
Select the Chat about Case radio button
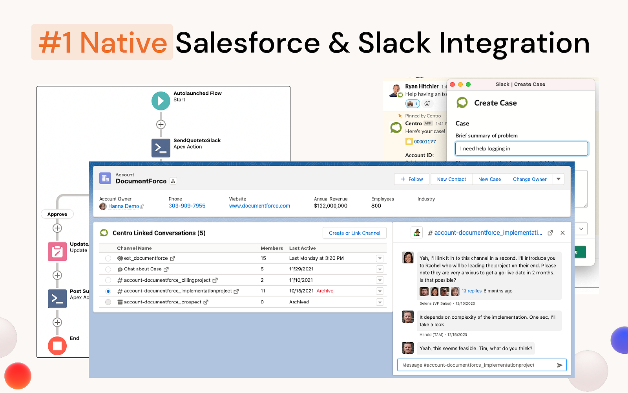(x=108, y=269)
